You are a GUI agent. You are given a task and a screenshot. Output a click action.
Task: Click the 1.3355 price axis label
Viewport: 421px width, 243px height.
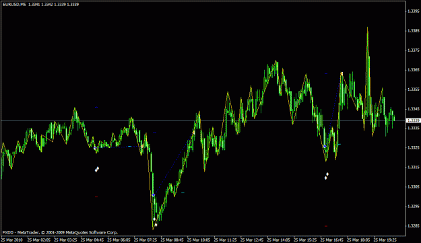[x=413, y=90]
